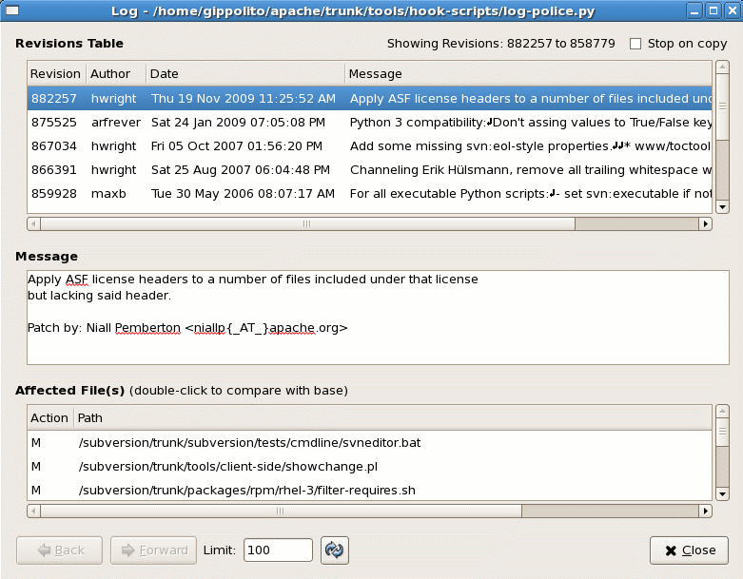Viewport: 743px width, 579px height.
Task: Click left arrow of affected files horizontal scrollbar
Action: click(33, 511)
